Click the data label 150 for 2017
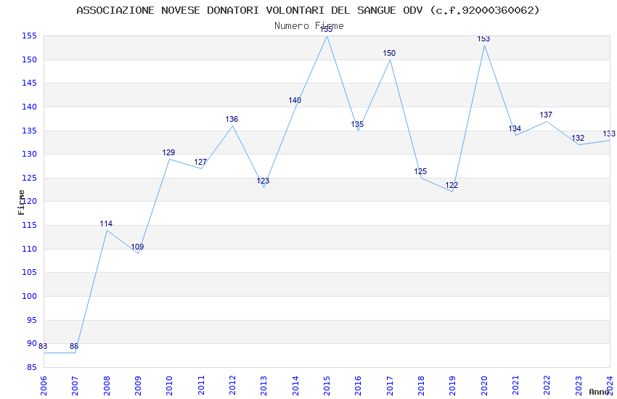Image resolution: width=617 pixels, height=399 pixels. click(x=389, y=53)
